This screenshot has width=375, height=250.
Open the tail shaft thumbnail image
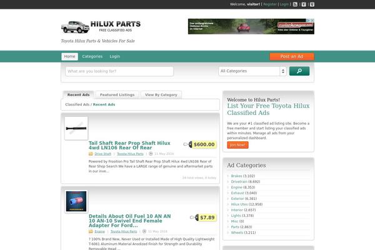point(76,129)
